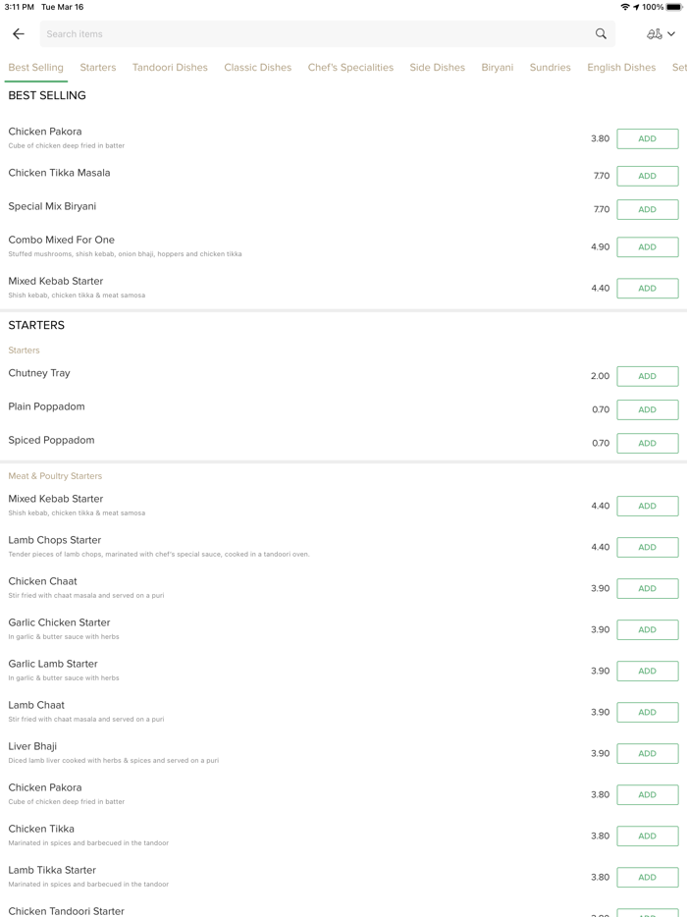Add Lamb Chops Starter to order

pyautogui.click(x=647, y=548)
